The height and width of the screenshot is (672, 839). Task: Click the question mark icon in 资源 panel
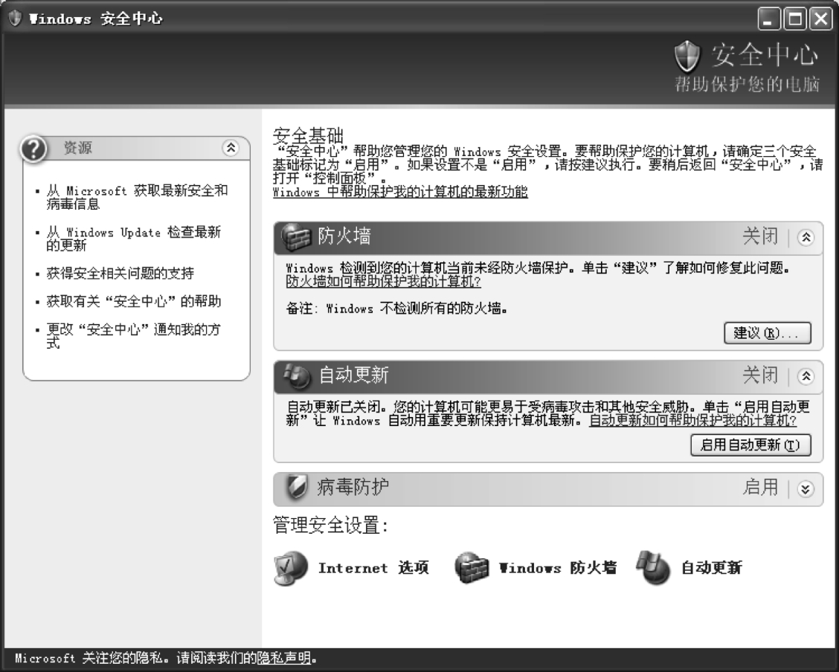click(x=33, y=149)
